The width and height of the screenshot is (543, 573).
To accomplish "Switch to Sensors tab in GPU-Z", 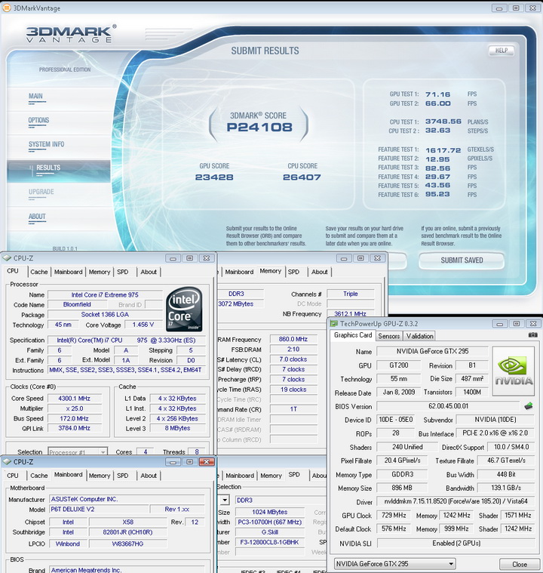I will (388, 336).
